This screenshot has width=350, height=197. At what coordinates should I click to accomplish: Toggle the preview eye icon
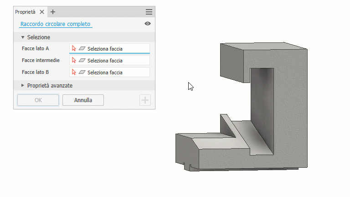(x=148, y=23)
